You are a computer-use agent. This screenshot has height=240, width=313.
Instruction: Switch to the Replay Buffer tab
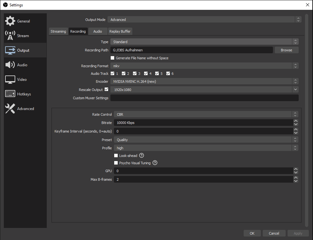pyautogui.click(x=120, y=31)
